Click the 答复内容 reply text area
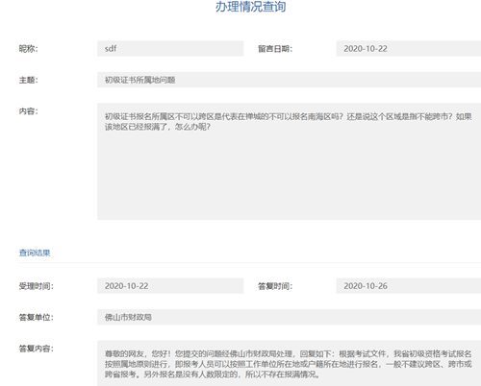The width and height of the screenshot is (481, 386). (x=289, y=363)
